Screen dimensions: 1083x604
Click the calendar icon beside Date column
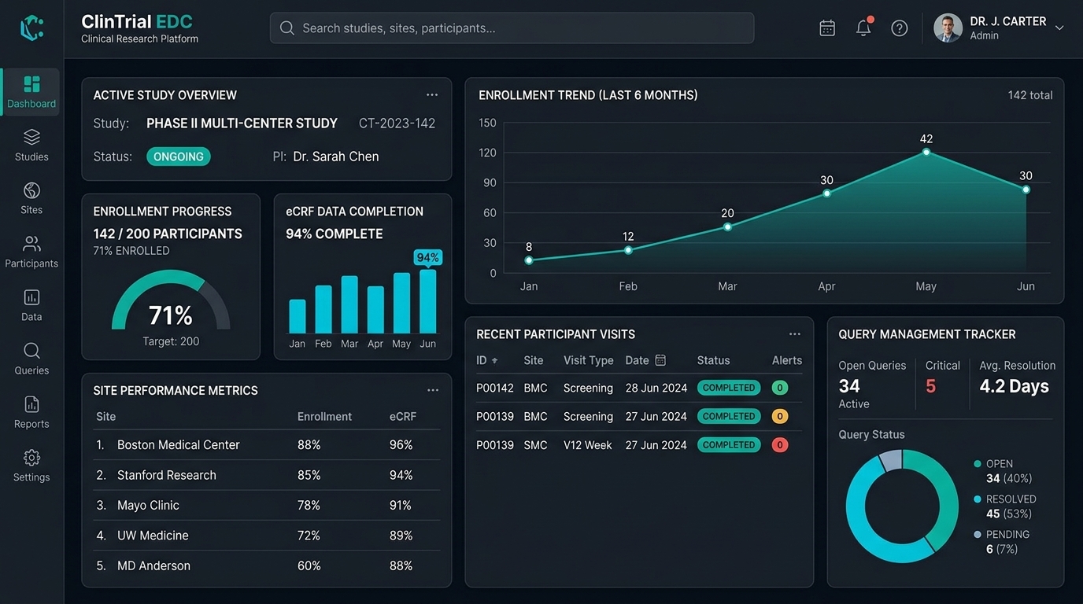660,360
